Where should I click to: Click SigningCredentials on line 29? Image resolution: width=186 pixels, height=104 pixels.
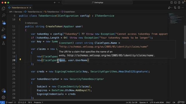coord(50,94)
